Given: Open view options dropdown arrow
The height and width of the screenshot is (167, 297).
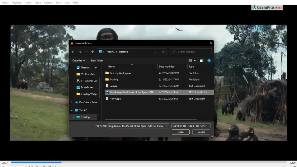Looking at the screenshot, I should point(195,61).
